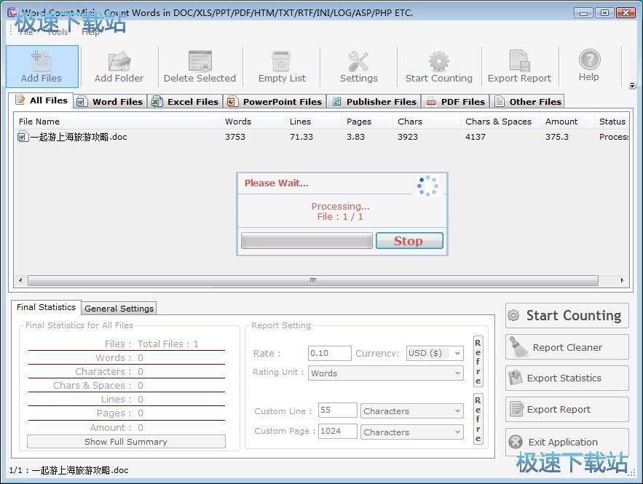Open Settings from the toolbar
The height and width of the screenshot is (484, 643).
coord(358,66)
